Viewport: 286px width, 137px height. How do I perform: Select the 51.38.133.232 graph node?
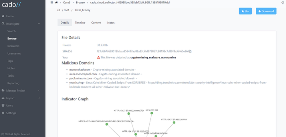pos(152,113)
